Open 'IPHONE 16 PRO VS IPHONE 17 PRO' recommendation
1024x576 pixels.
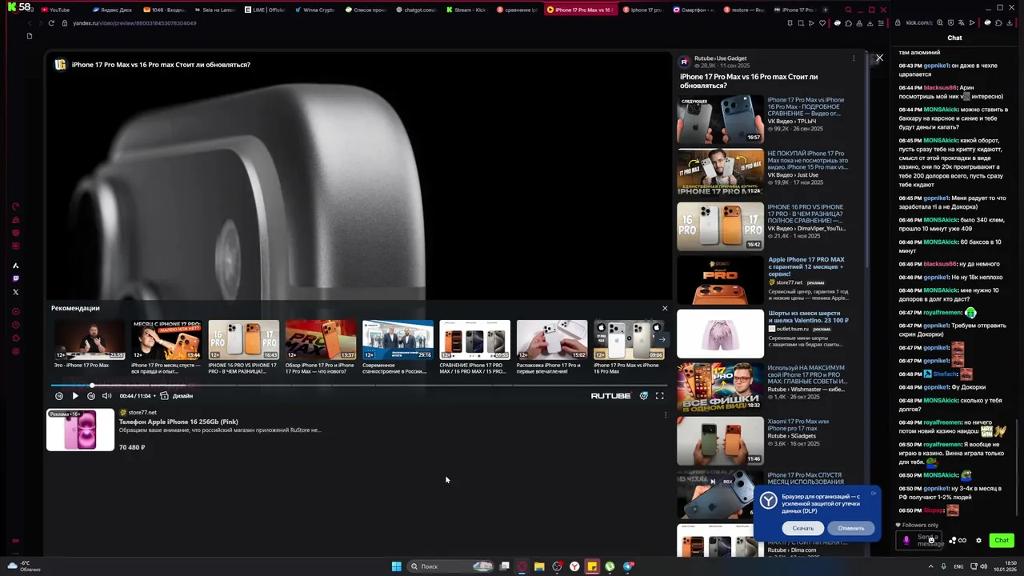coord(243,347)
